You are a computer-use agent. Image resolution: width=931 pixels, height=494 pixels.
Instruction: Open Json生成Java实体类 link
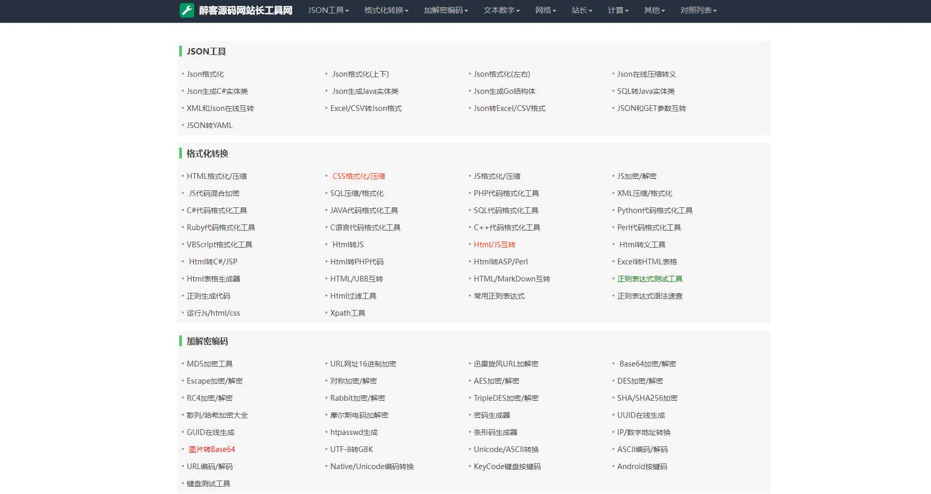click(x=365, y=91)
